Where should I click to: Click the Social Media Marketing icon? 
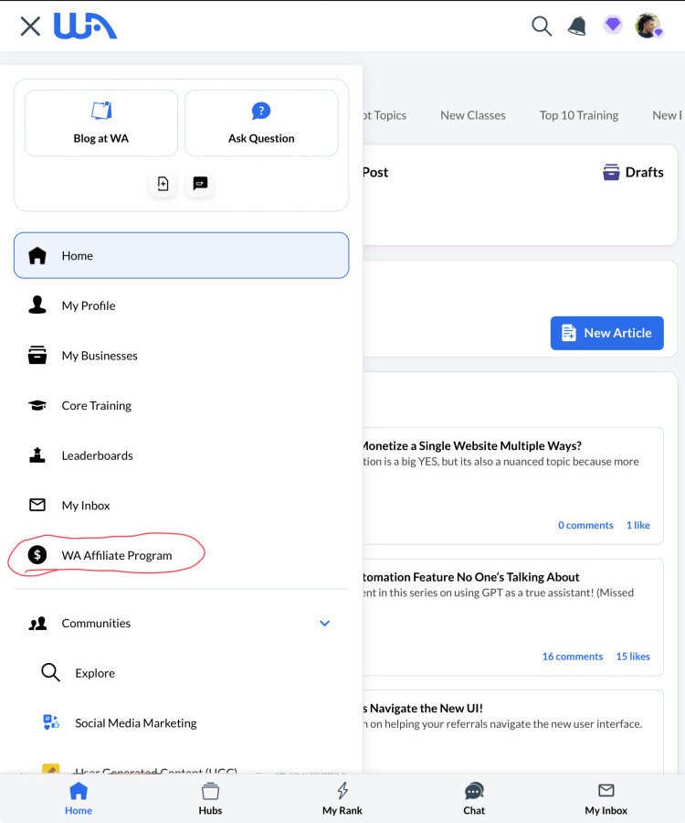coord(51,722)
